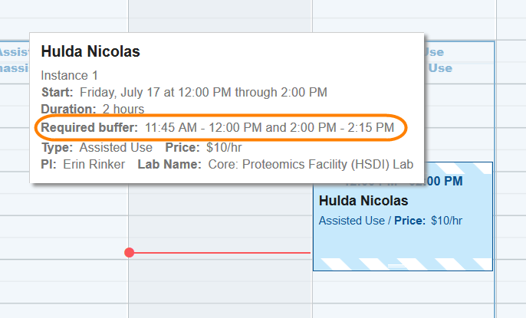
Task: Click the shaded gray calendar column
Action: click(x=220, y=291)
